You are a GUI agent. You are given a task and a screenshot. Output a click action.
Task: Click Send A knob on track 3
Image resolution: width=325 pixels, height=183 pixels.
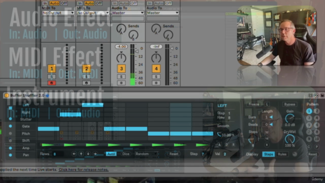pyautogui.click(x=121, y=28)
